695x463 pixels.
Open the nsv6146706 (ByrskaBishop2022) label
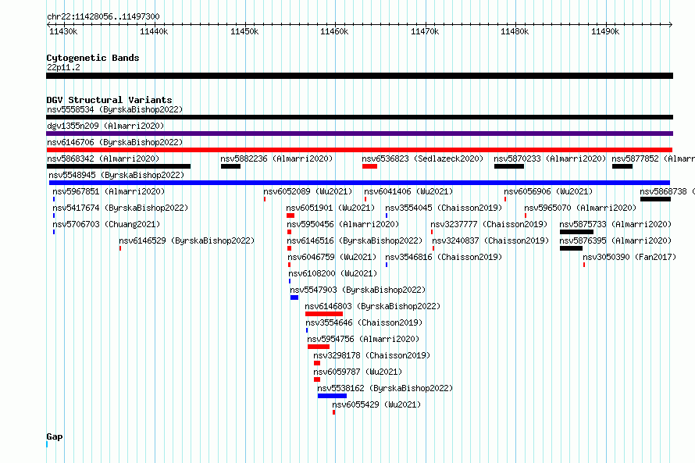click(115, 142)
